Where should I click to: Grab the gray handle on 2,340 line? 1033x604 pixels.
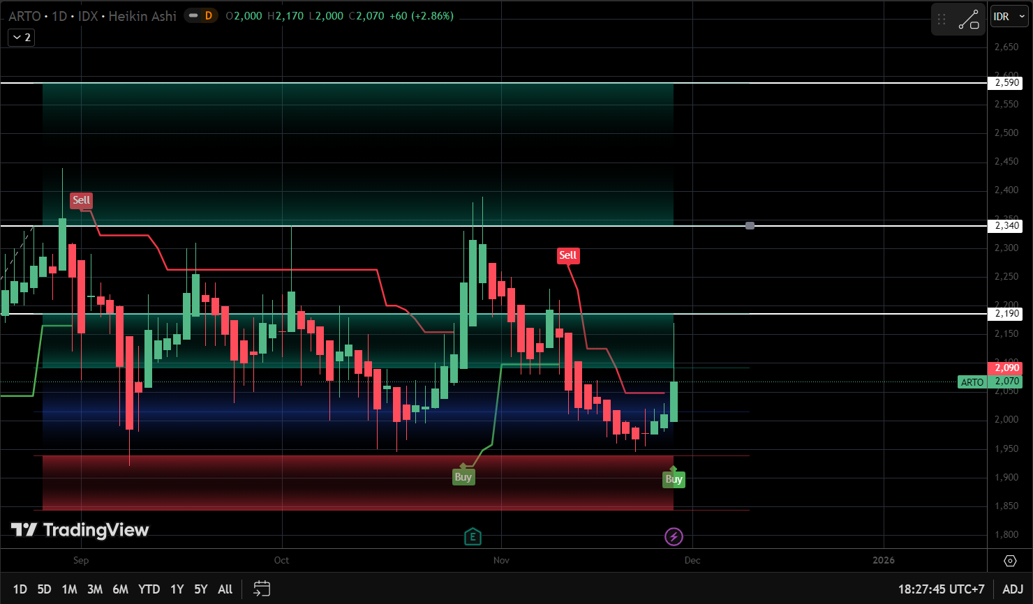[750, 225]
